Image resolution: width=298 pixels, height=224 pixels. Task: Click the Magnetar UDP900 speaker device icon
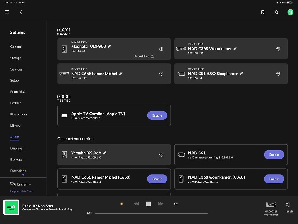click(64, 49)
